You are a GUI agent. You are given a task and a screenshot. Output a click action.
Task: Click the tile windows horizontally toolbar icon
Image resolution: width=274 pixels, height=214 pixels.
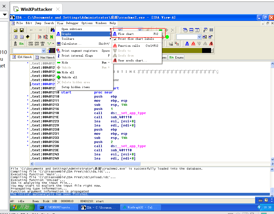tap(191, 30)
